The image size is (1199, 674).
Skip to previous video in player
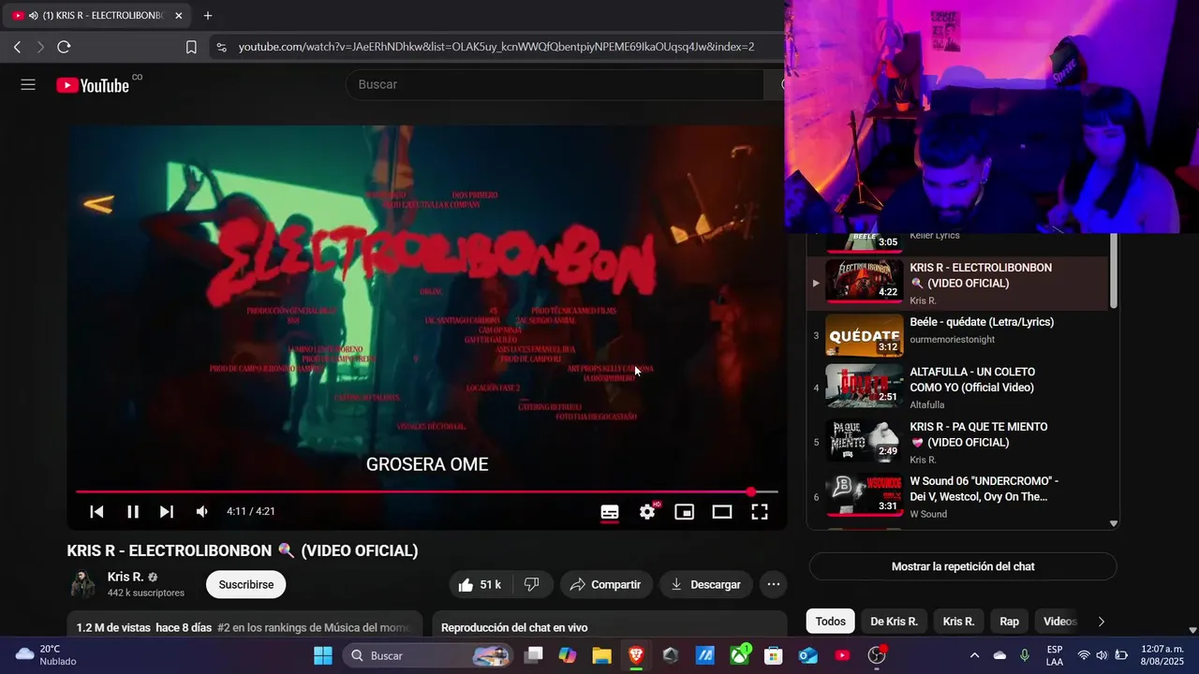pyautogui.click(x=96, y=511)
